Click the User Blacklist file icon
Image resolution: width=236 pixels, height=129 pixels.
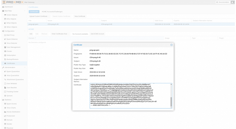pyautogui.click(x=5, y=88)
